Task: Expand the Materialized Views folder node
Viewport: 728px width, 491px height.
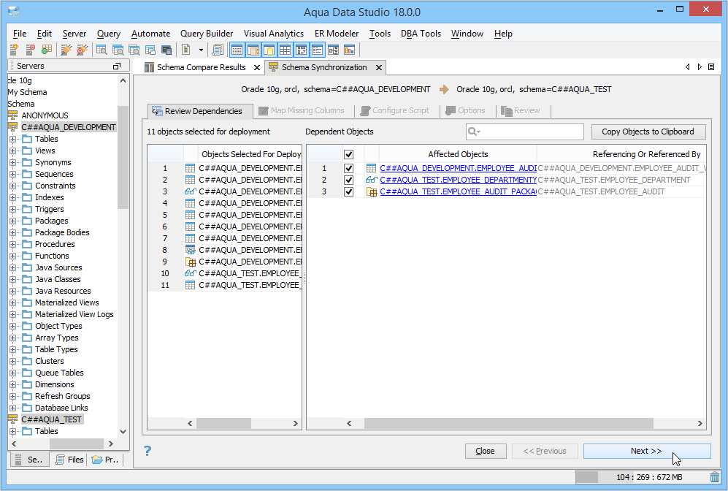Action: pos(12,303)
